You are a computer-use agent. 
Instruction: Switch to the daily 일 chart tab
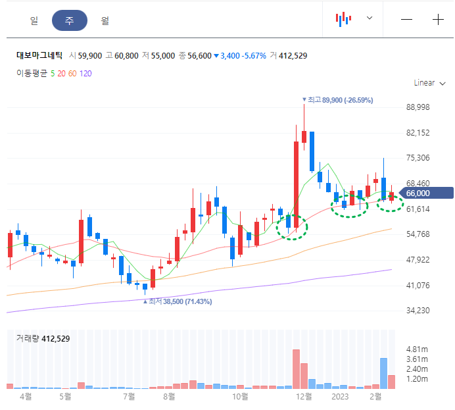34,20
